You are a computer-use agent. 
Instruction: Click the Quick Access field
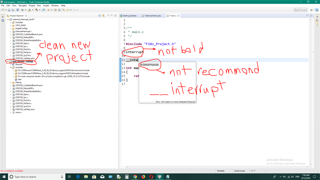300,10
